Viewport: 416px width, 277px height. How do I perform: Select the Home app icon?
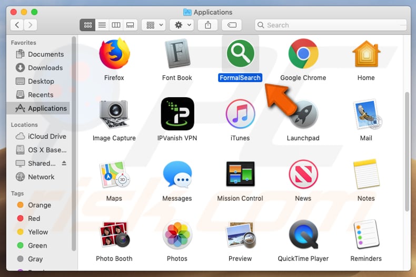(x=366, y=54)
